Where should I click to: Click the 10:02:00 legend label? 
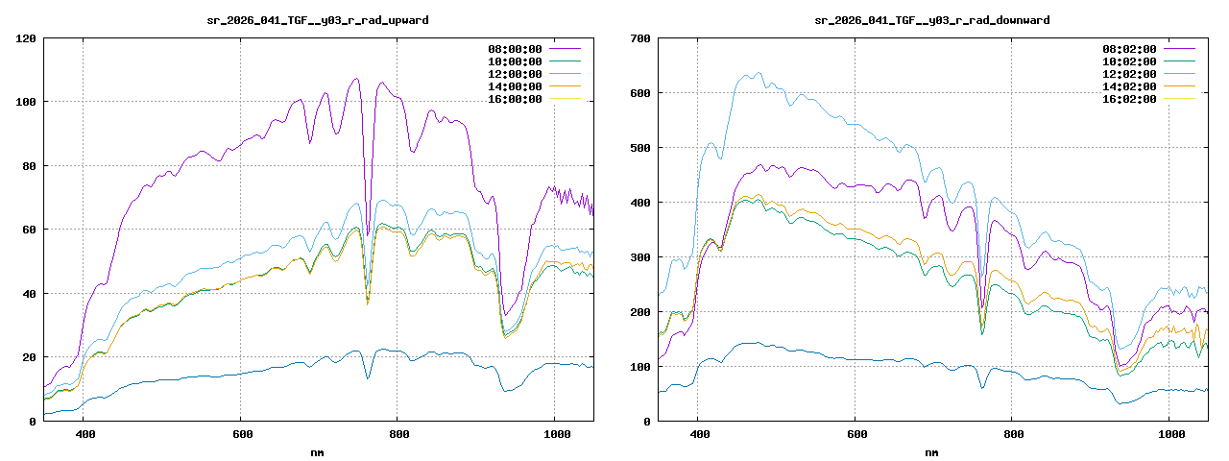click(1129, 61)
